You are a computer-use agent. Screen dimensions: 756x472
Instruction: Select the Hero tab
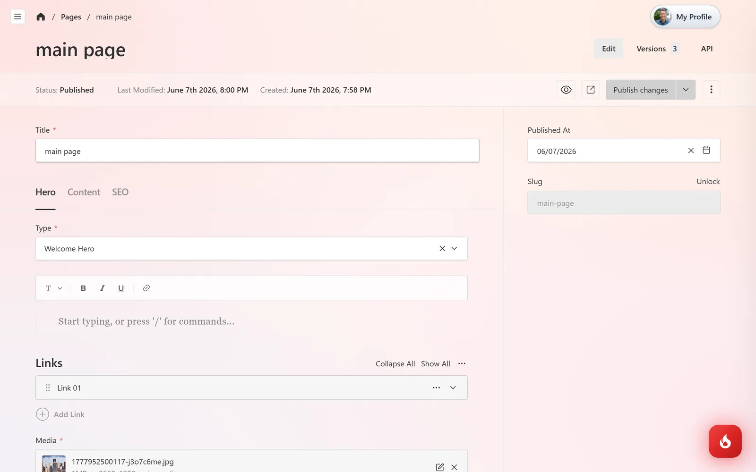pyautogui.click(x=45, y=192)
